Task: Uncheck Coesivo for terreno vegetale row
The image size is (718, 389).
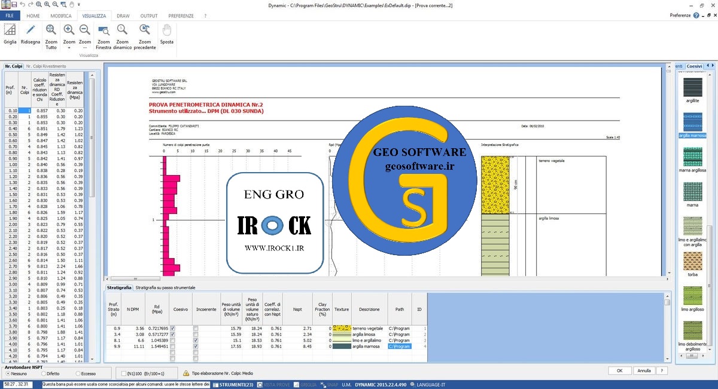Action: [172, 329]
